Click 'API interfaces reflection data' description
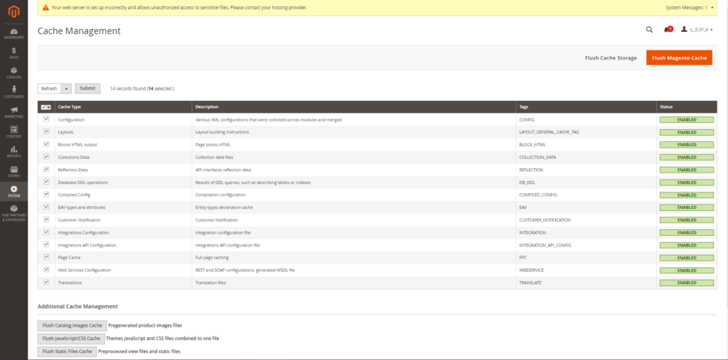This screenshot has width=728, height=360. [223, 170]
